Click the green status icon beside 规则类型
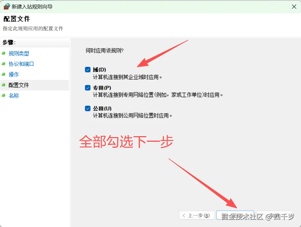Viewport: 301px width, 227px height. tap(4, 53)
